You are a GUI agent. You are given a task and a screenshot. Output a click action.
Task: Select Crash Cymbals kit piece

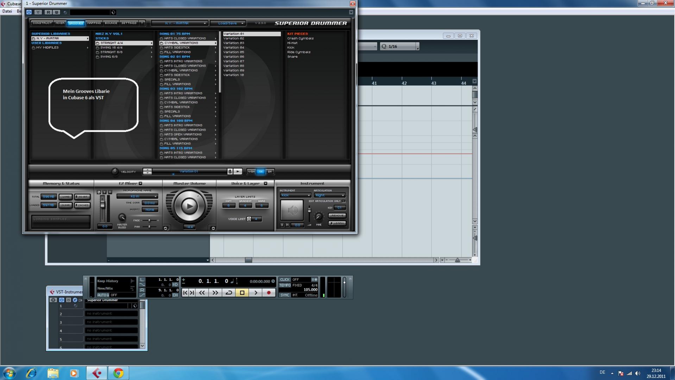tap(300, 38)
